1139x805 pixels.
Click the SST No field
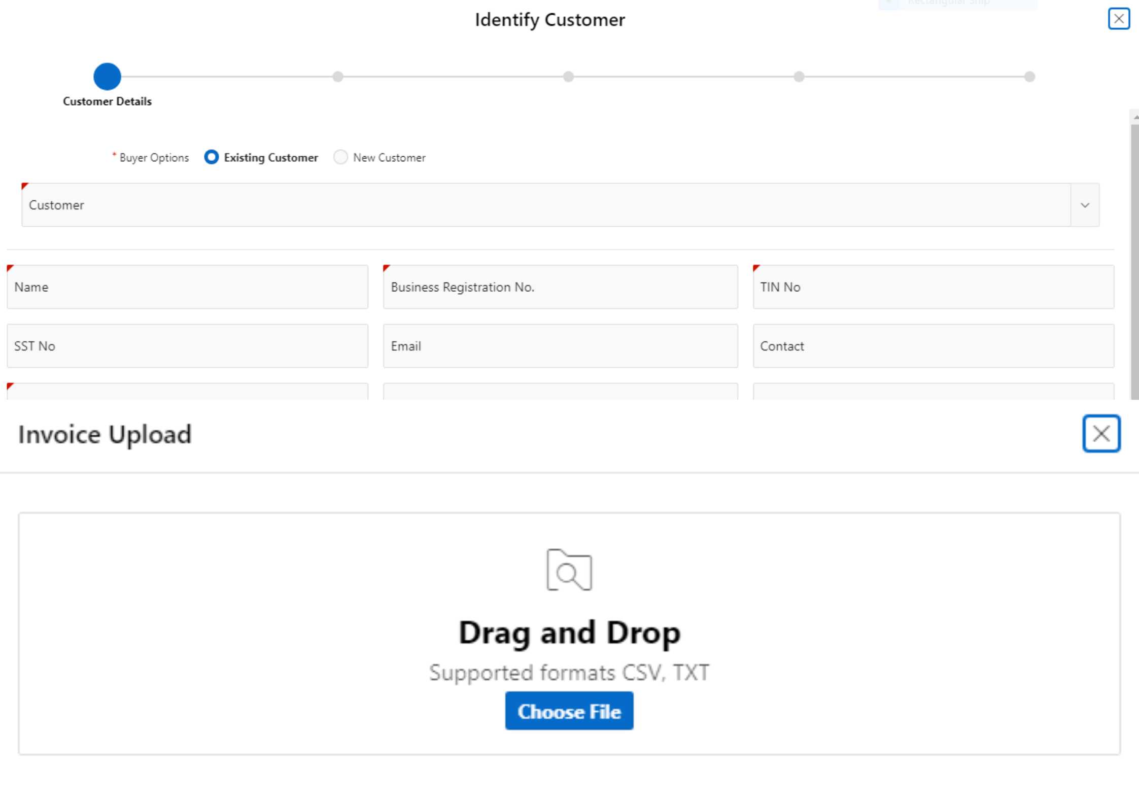[187, 346]
